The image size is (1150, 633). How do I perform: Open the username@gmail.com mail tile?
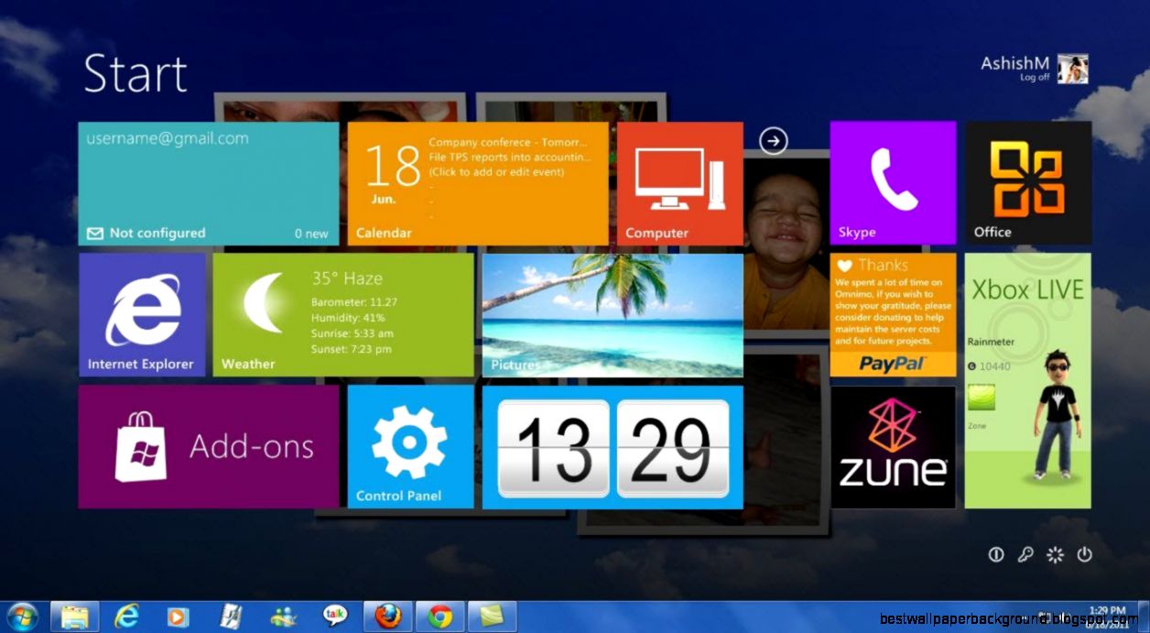209,184
